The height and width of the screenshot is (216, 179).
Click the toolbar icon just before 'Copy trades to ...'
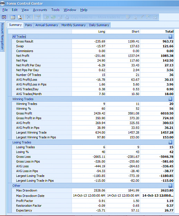coord(66,17)
